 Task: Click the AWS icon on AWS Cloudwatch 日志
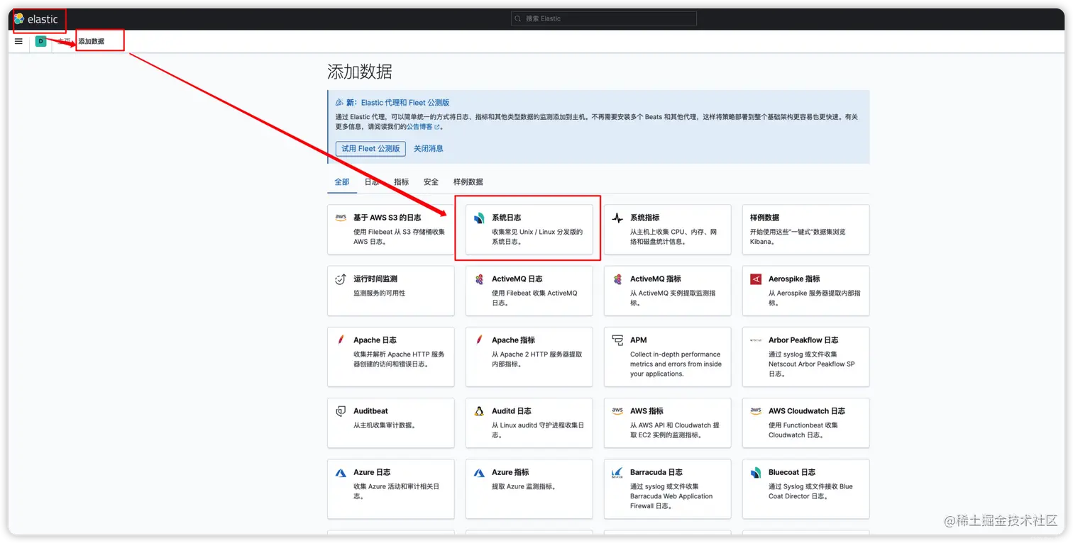(x=756, y=410)
